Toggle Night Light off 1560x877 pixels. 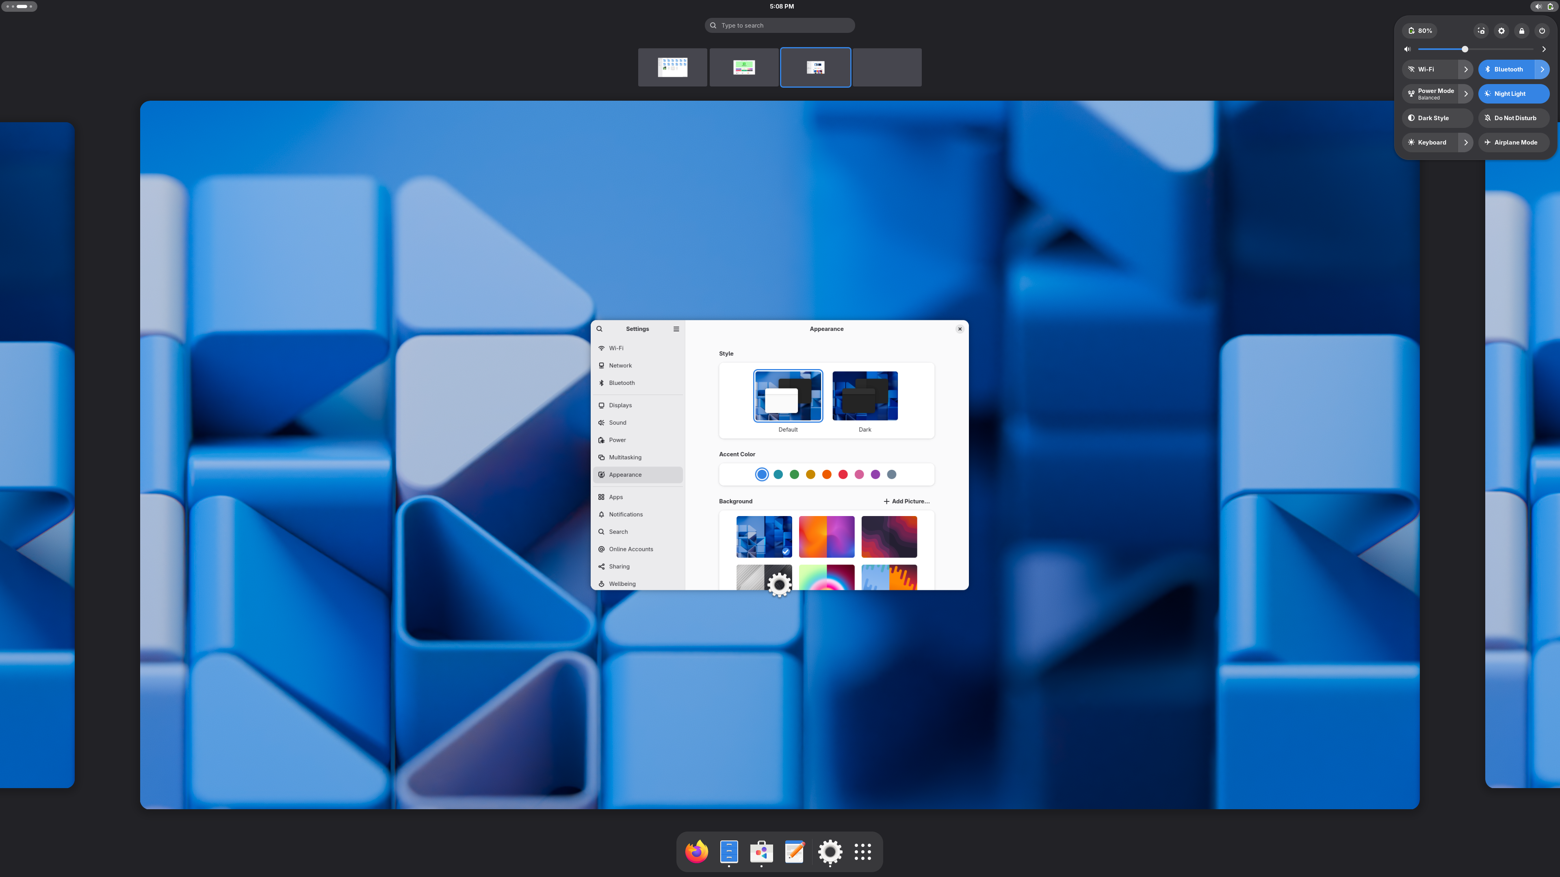coord(1513,94)
